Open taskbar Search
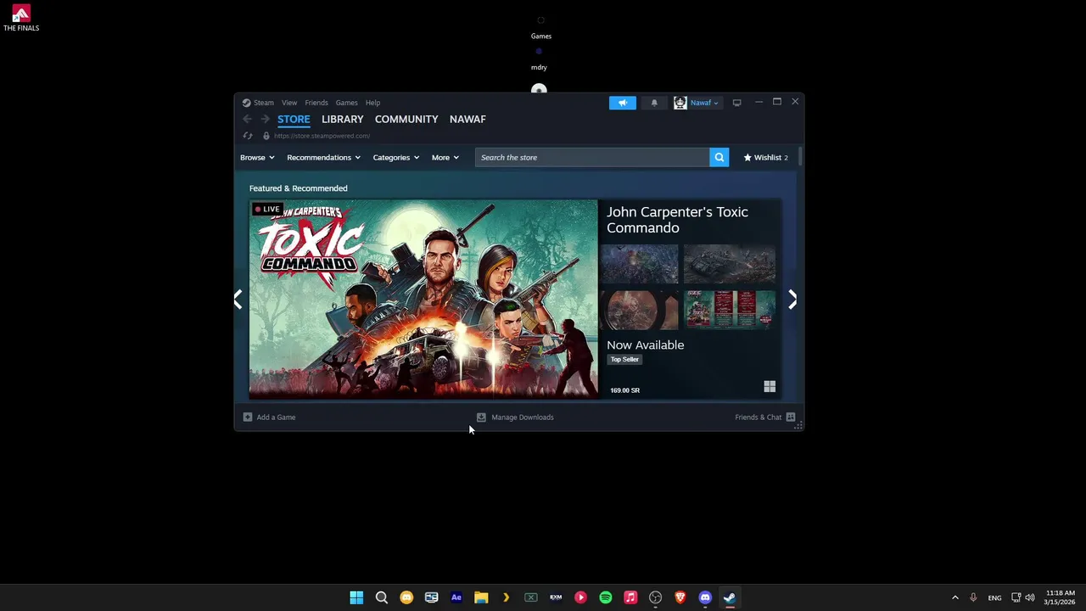 [382, 597]
